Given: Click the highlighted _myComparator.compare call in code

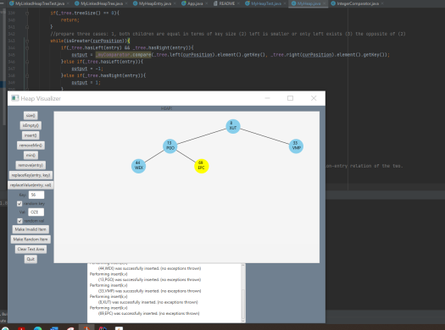Looking at the screenshot, I should pyautogui.click(x=123, y=55).
